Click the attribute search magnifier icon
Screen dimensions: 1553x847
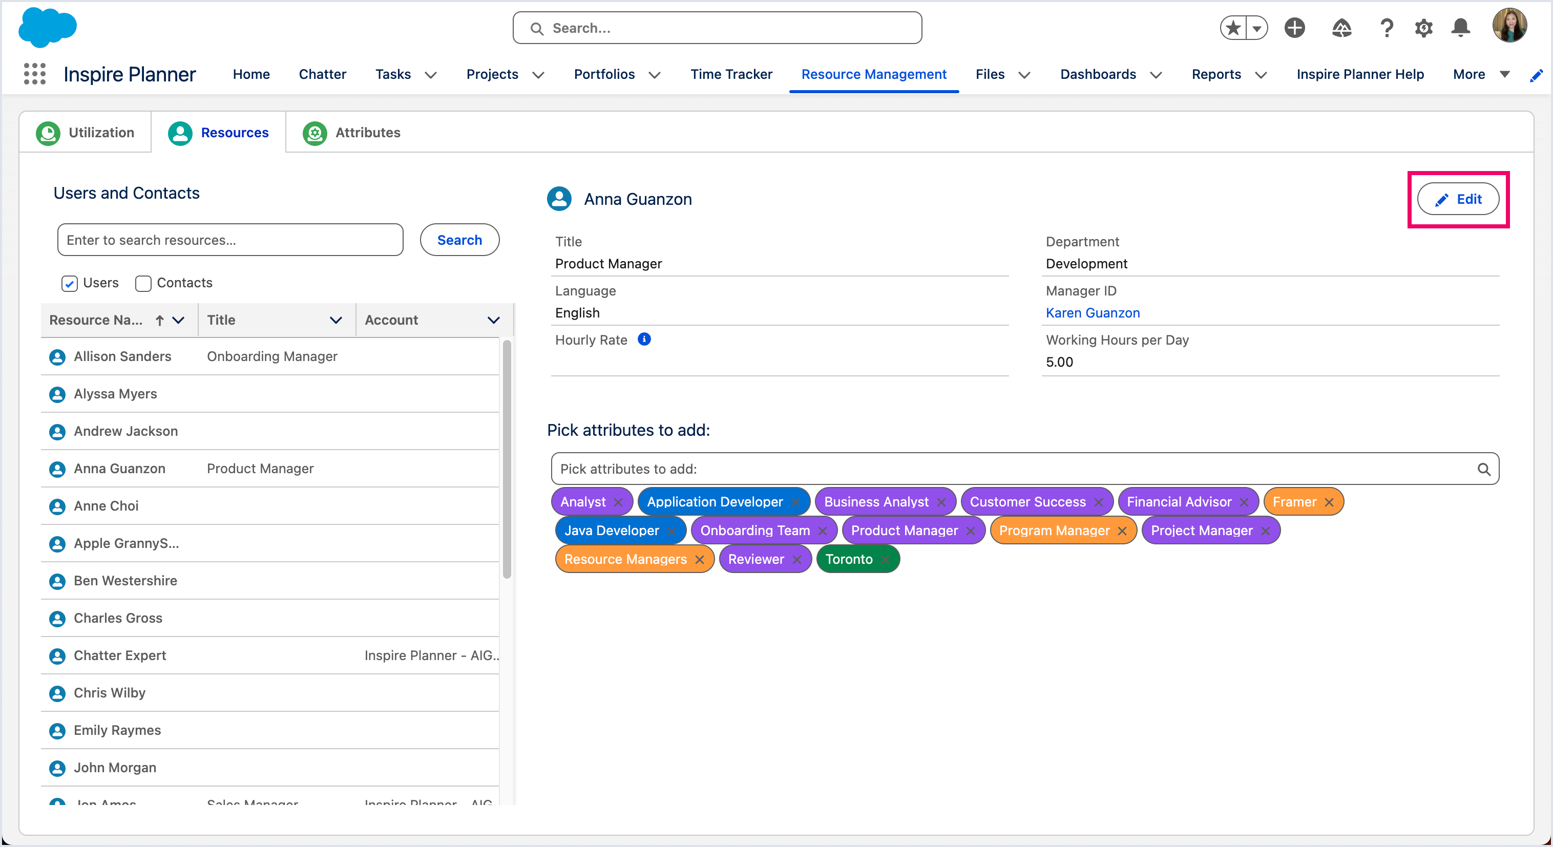[1484, 469]
